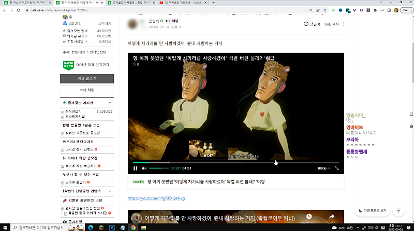The image size is (414, 231).
Task: Click the browser back arrow
Action: 5,10
